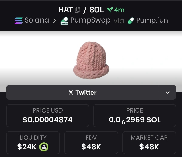Viewport: 182px width, 157px height.
Task: Open the Solana chain link
Action: pos(32,20)
